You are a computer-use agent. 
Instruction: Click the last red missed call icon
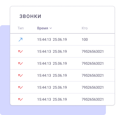pos(20,99)
